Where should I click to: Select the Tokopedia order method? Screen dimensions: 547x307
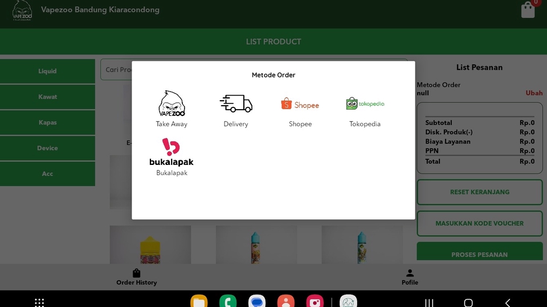[365, 109]
